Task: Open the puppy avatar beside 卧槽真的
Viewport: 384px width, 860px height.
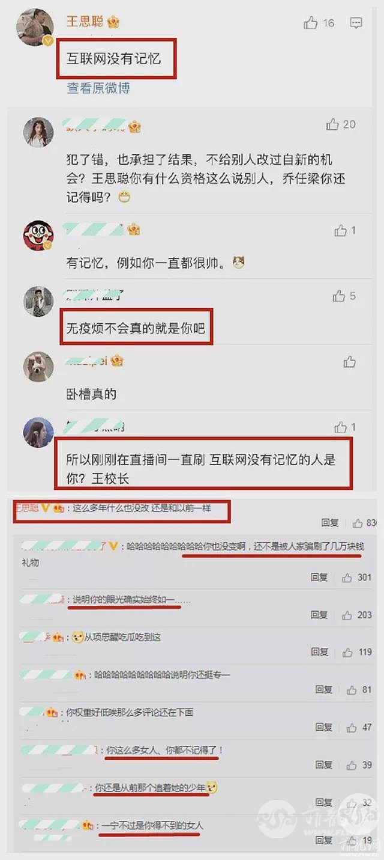Action: 38,366
